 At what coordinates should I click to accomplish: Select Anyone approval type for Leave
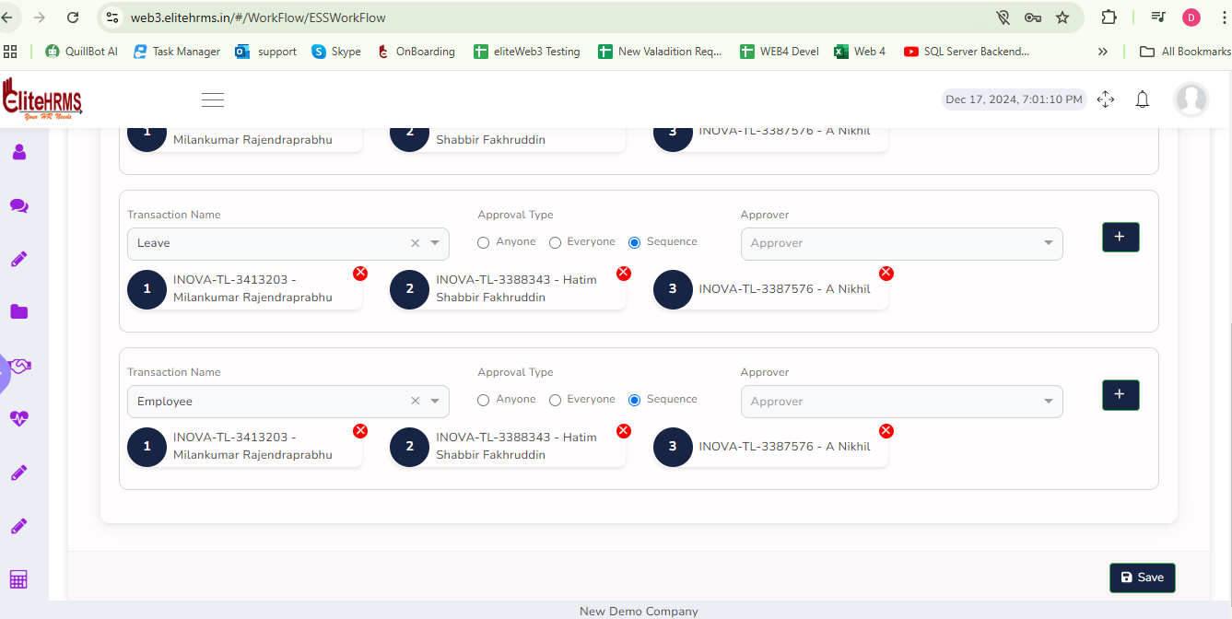click(484, 242)
